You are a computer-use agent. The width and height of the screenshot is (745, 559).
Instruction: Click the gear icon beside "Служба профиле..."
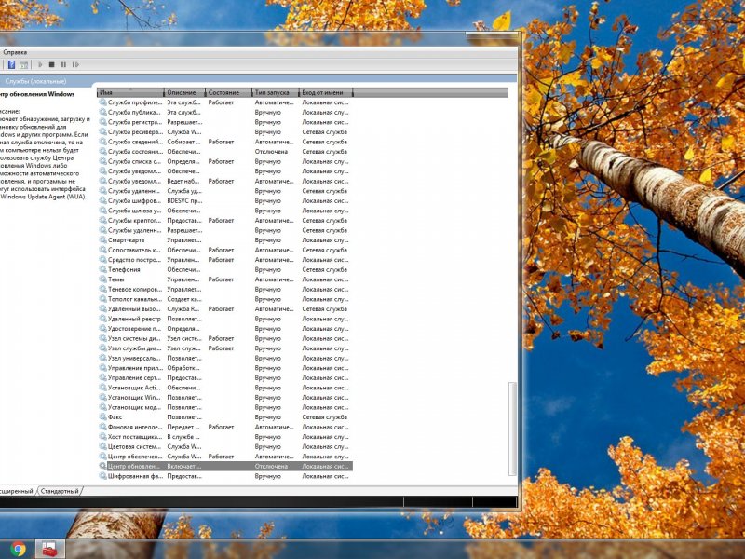(x=102, y=102)
